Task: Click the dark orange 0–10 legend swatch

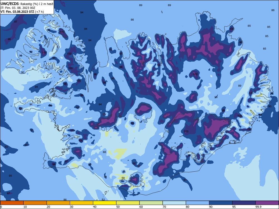Action: [x=12, y=203]
